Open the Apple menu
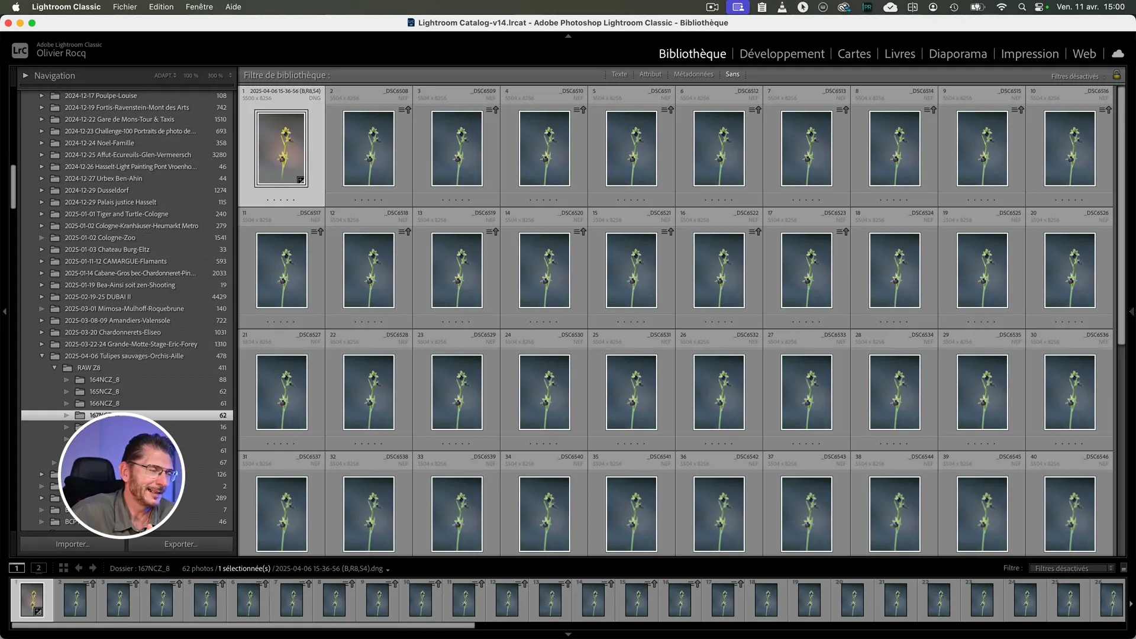The width and height of the screenshot is (1136, 639). pyautogui.click(x=16, y=7)
